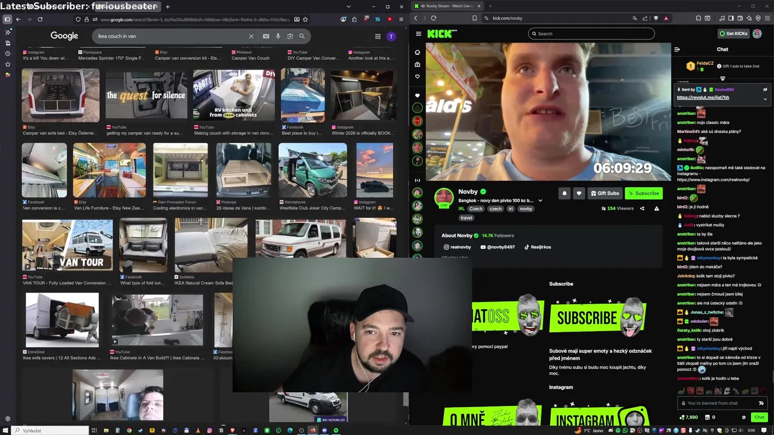The height and width of the screenshot is (435, 774).
Task: Open the weather widget in system tray
Action: click(590, 430)
